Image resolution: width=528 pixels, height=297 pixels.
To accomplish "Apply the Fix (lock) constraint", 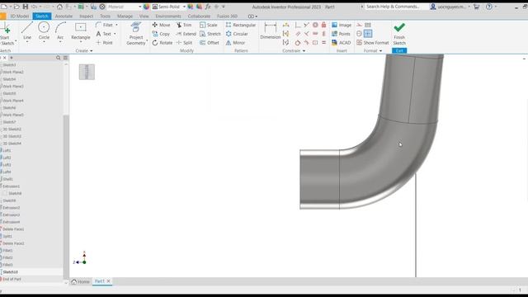I will click(x=323, y=25).
